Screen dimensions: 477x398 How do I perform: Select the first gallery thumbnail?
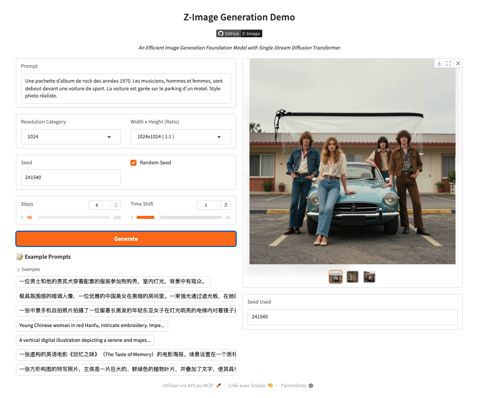coord(335,277)
